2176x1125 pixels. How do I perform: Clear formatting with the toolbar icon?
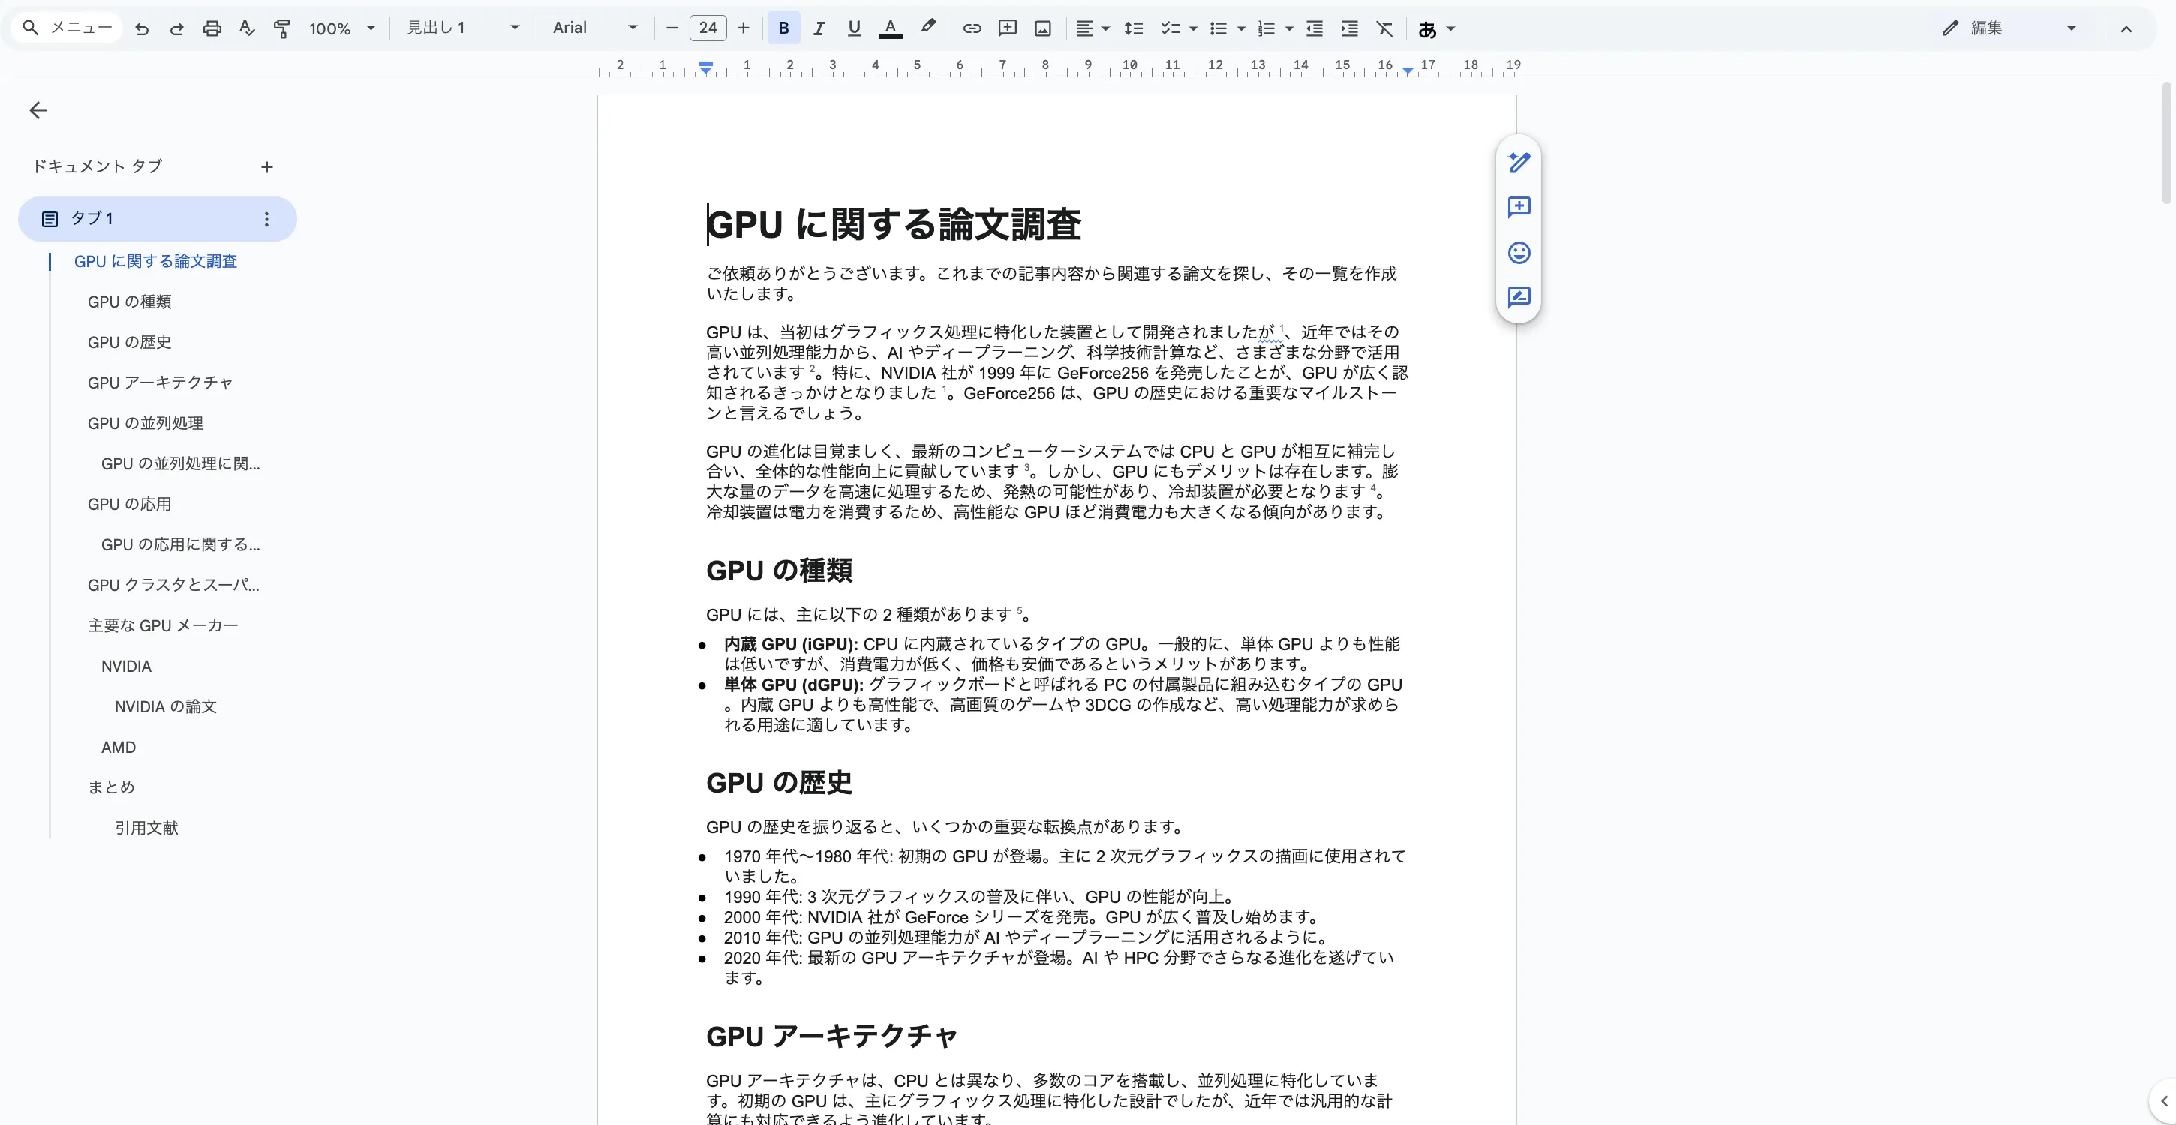1385,28
